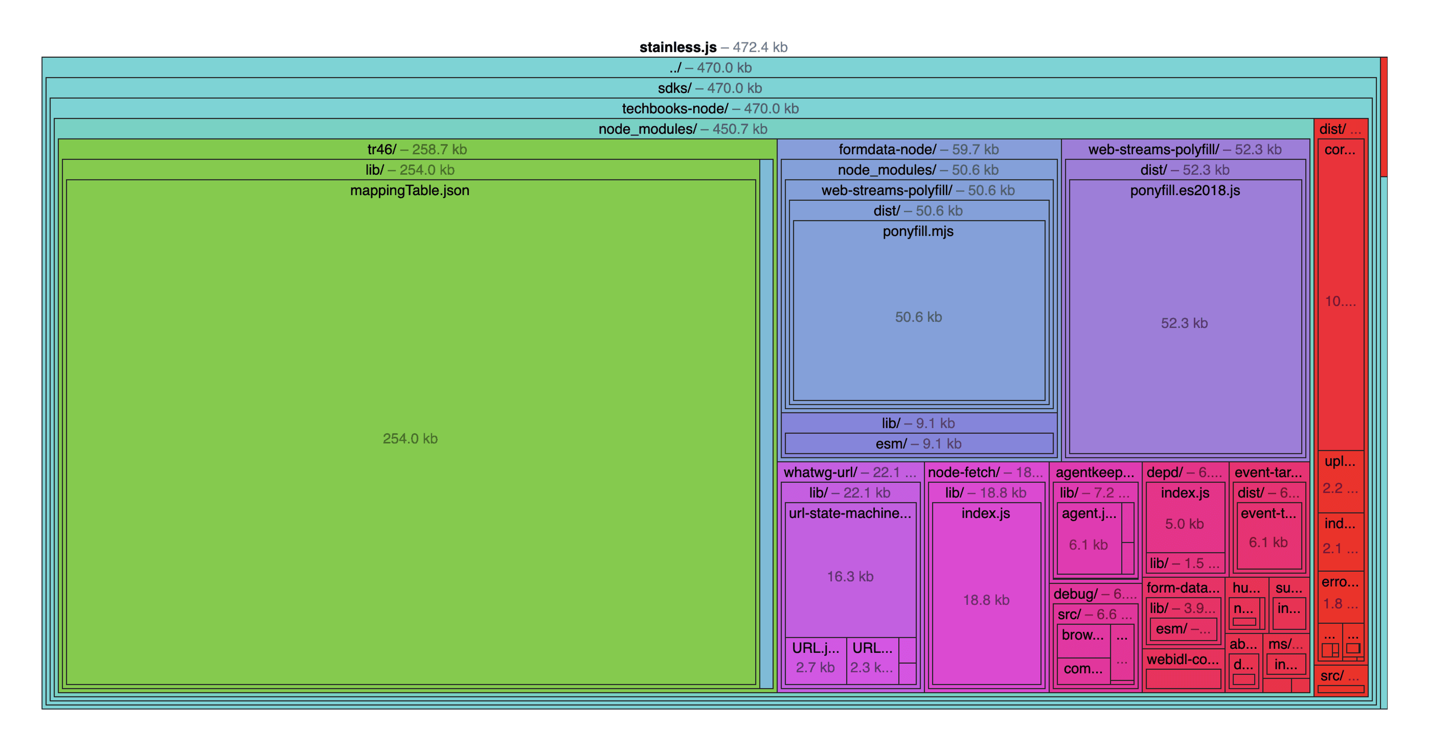The width and height of the screenshot is (1429, 751).
Task: Open the form-data... package header
Action: click(x=1184, y=588)
